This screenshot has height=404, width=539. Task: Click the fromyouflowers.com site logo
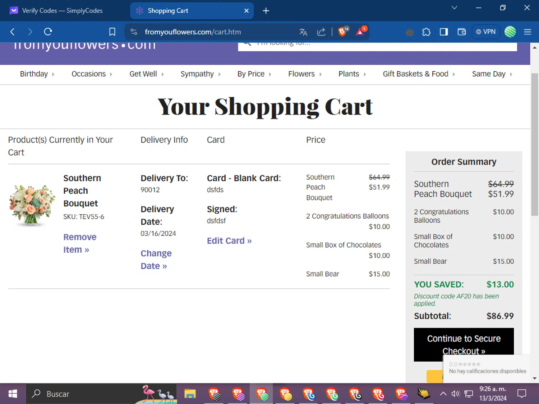(x=84, y=46)
